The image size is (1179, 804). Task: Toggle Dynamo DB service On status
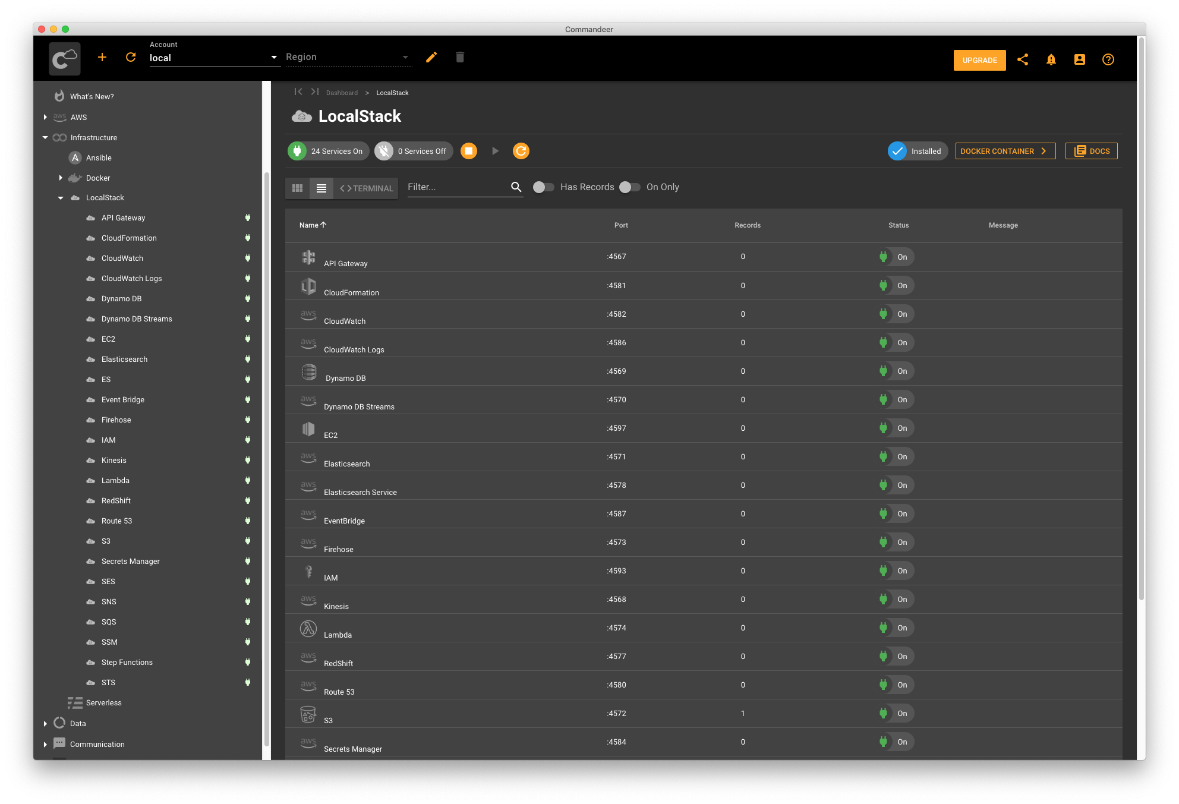click(x=896, y=371)
